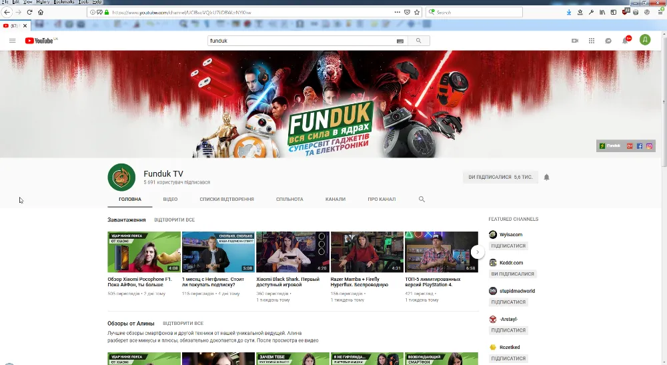Click the YouTube search magnifier button

pos(419,41)
